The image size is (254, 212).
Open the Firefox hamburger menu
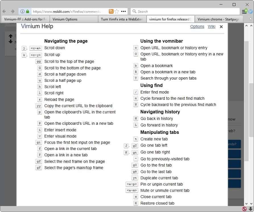[x=244, y=11]
